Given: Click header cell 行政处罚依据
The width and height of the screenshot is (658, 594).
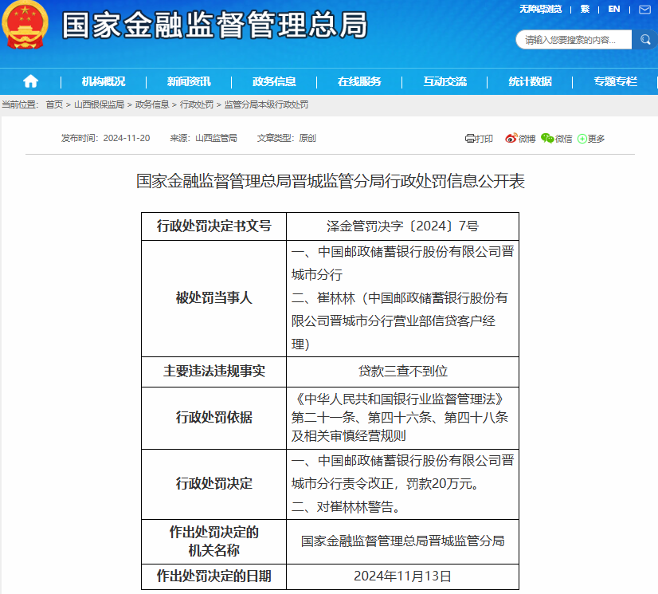Looking at the screenshot, I should click(x=214, y=418).
